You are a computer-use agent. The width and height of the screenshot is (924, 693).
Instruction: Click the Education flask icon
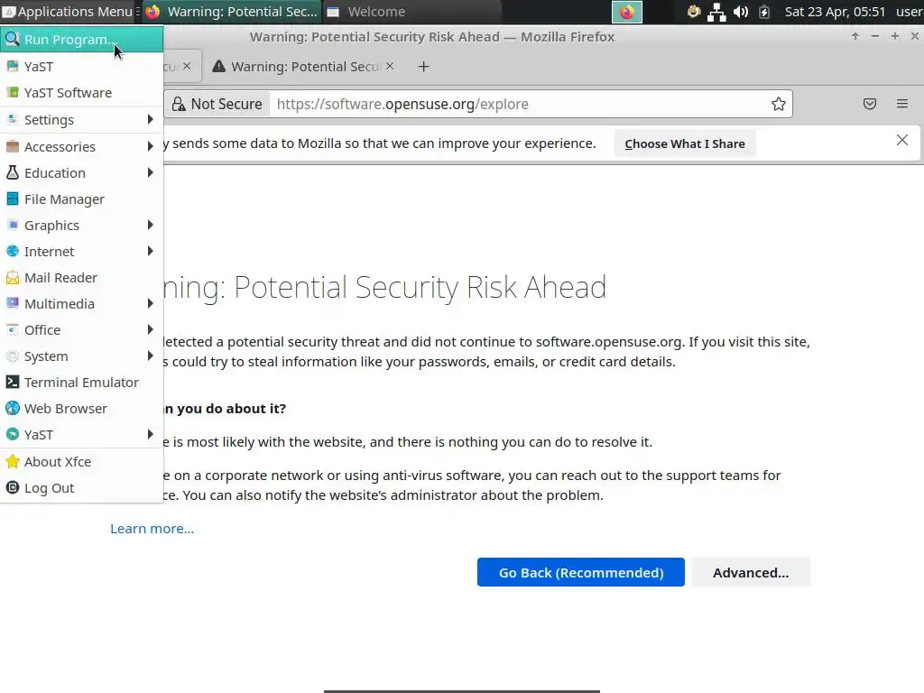(x=13, y=172)
